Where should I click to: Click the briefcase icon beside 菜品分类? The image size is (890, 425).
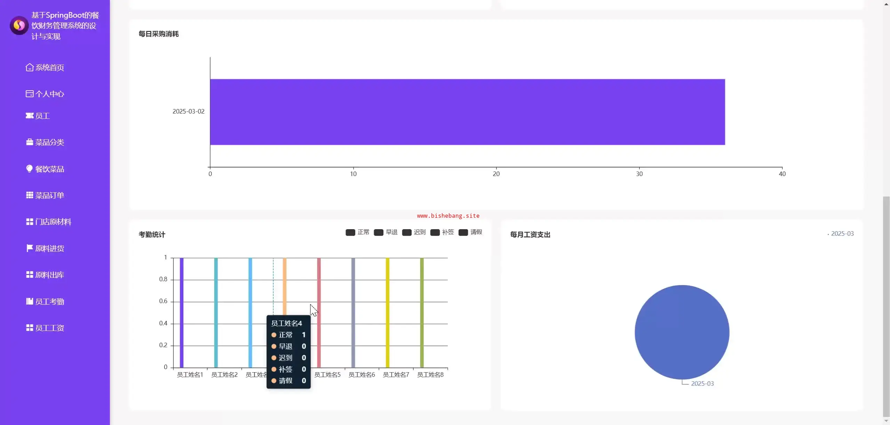point(30,142)
